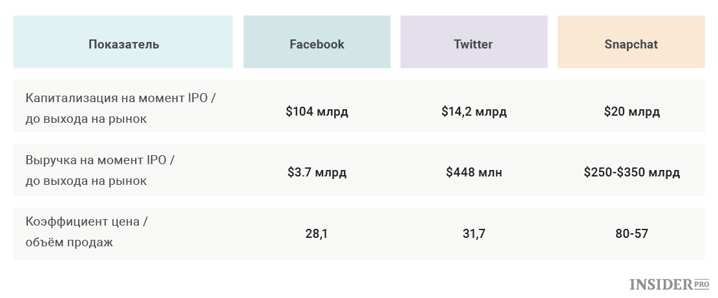Click the PRO badge in logo

701,283
